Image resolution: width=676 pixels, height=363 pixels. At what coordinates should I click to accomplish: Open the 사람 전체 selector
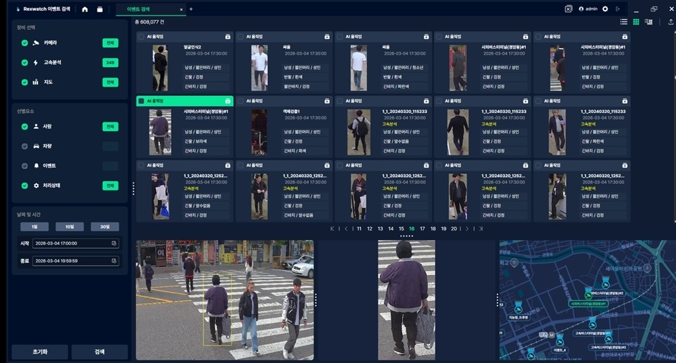(110, 126)
